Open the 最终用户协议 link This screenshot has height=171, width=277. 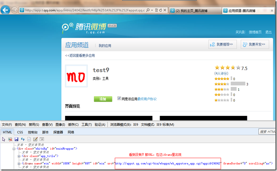pos(147,99)
